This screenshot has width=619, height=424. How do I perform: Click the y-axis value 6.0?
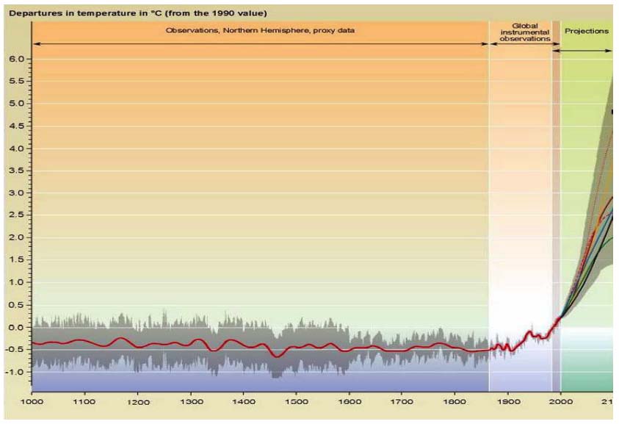[17, 59]
